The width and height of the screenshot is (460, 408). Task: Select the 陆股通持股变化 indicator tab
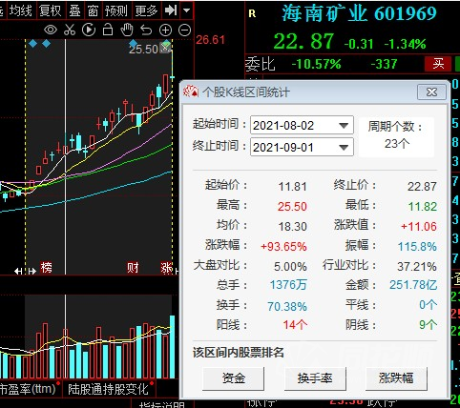click(x=108, y=389)
